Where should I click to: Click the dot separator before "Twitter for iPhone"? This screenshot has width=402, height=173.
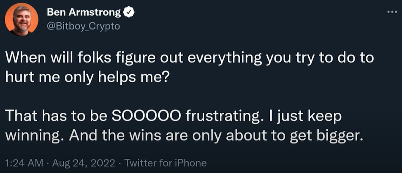(x=120, y=163)
